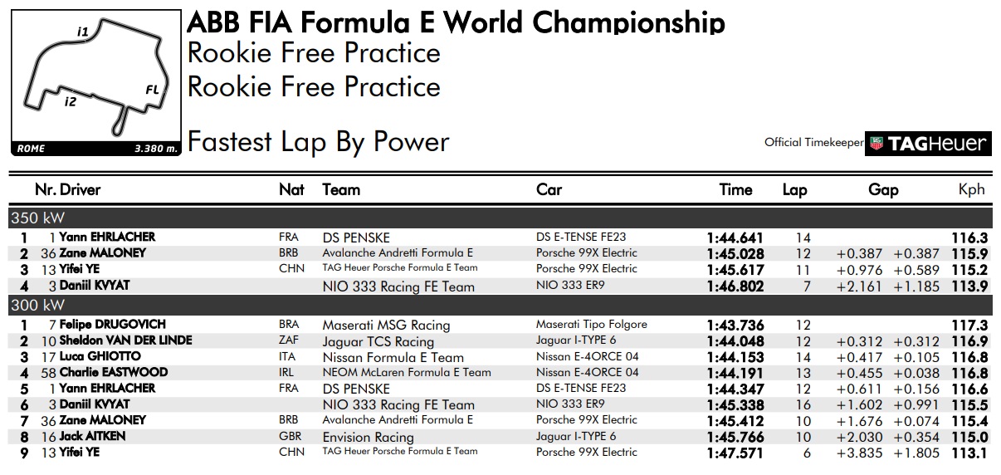Image resolution: width=1001 pixels, height=475 pixels.
Task: Select Yann EHRLACHER in 350 kW group
Action: pyautogui.click(x=107, y=237)
